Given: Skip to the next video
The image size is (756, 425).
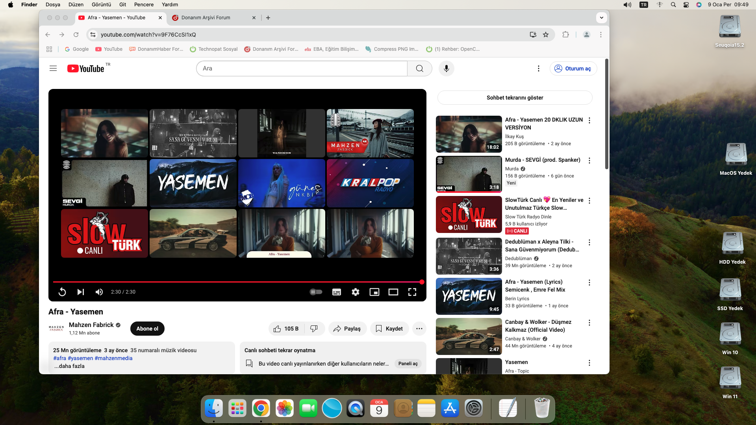Looking at the screenshot, I should coord(81,292).
